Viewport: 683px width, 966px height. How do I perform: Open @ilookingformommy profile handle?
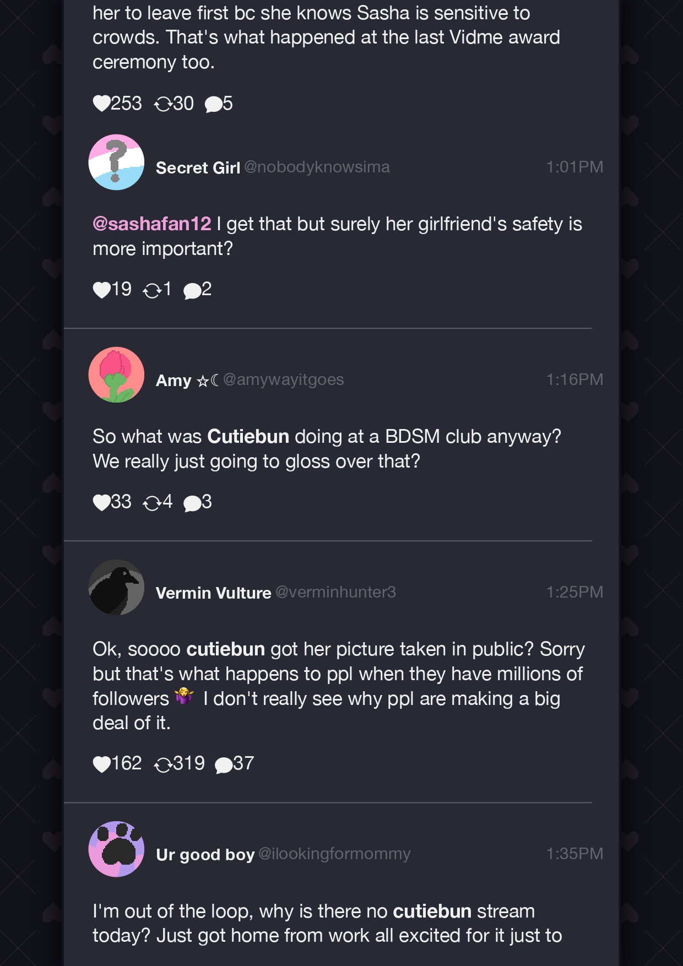[334, 854]
